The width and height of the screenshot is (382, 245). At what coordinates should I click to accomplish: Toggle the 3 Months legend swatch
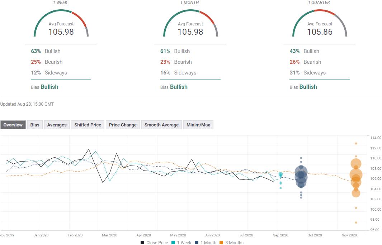pos(221,242)
